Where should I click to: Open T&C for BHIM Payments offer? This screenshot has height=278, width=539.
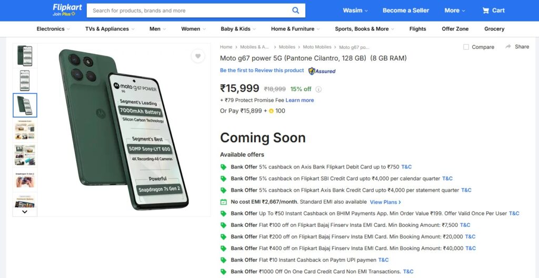[x=514, y=213]
